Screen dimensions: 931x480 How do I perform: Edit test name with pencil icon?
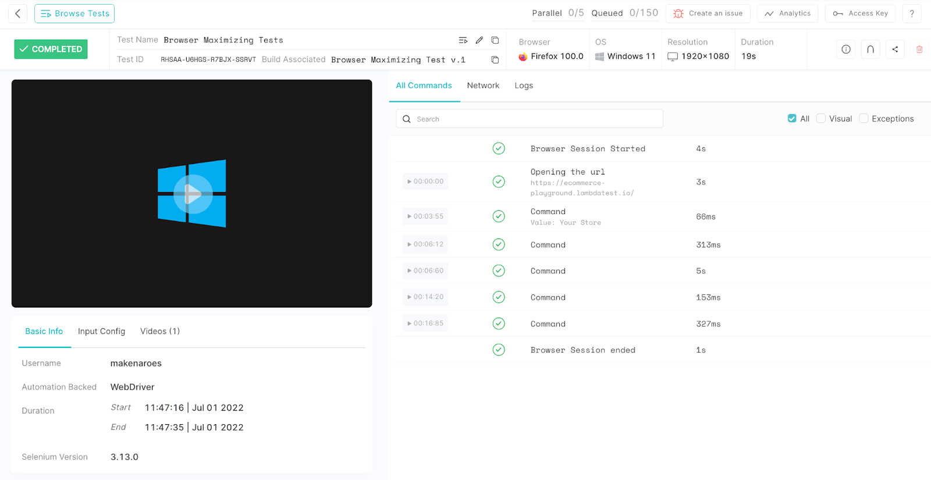click(x=479, y=40)
